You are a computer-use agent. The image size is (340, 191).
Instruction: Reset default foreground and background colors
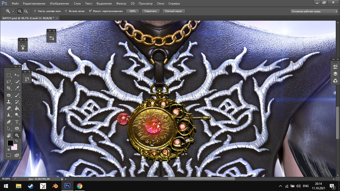click(x=8, y=149)
